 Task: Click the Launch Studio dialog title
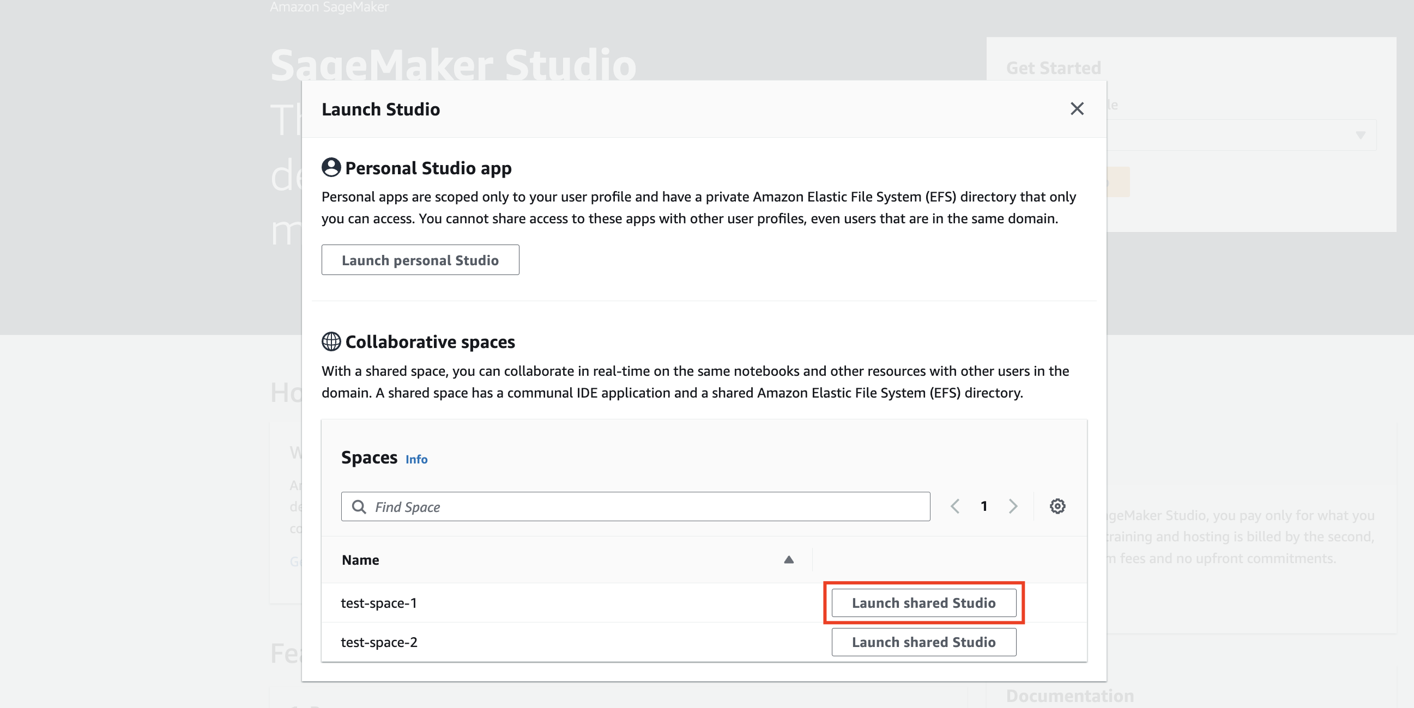tap(380, 109)
